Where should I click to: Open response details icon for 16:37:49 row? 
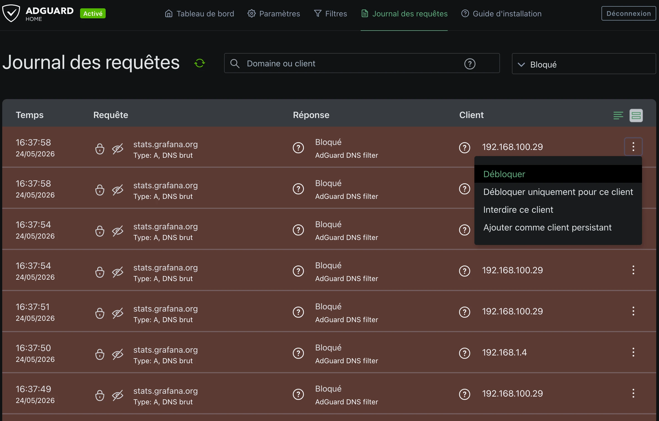pyautogui.click(x=298, y=394)
